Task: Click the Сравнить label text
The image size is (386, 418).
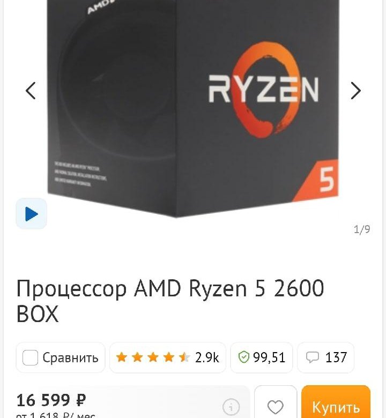Action: point(70,357)
